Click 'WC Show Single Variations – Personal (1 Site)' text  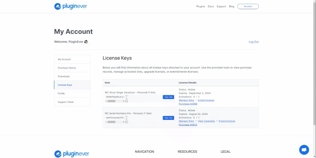130,92
